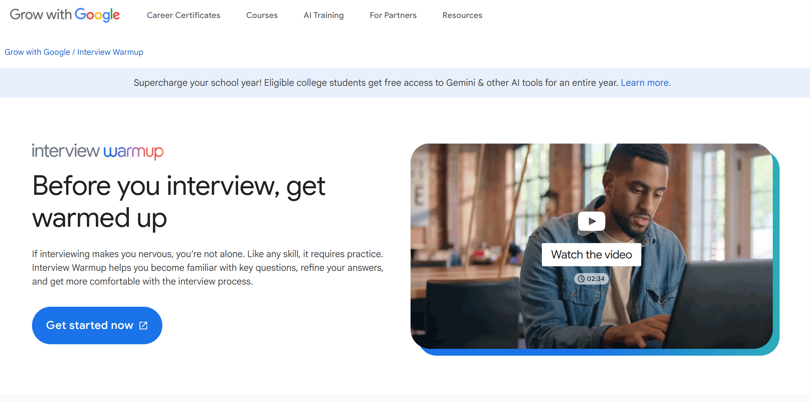Click the clock icon in the duration badge
The width and height of the screenshot is (811, 402).
[581, 279]
